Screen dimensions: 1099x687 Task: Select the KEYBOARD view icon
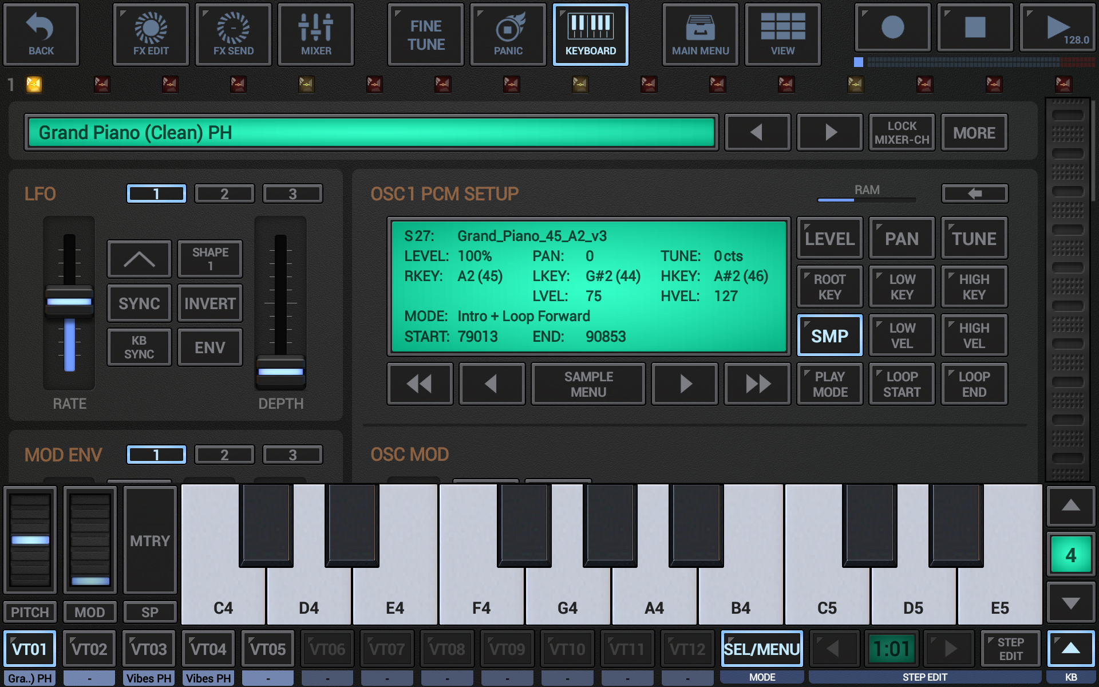[590, 34]
